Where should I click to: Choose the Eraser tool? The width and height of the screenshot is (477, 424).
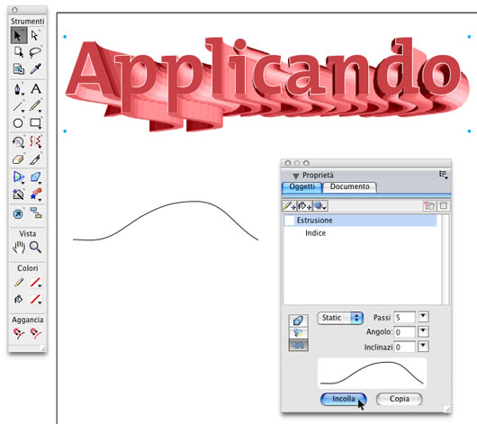(x=19, y=159)
